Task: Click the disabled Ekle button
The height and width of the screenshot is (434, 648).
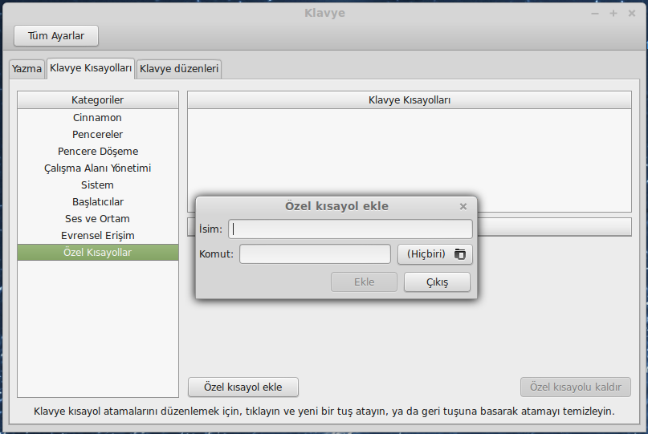Action: (364, 282)
